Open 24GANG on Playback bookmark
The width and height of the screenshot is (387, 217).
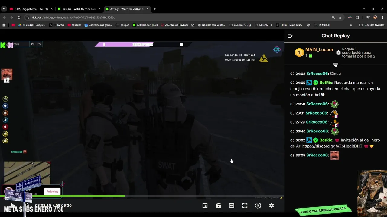point(174,25)
